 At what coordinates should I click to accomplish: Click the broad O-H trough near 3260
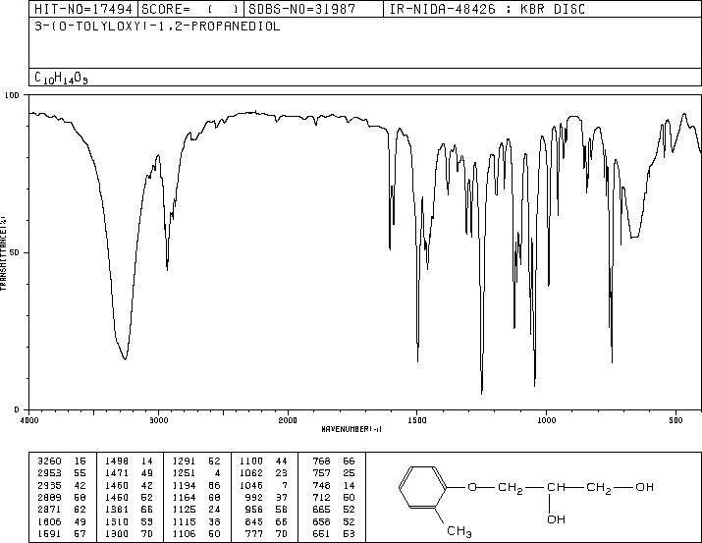[125, 358]
